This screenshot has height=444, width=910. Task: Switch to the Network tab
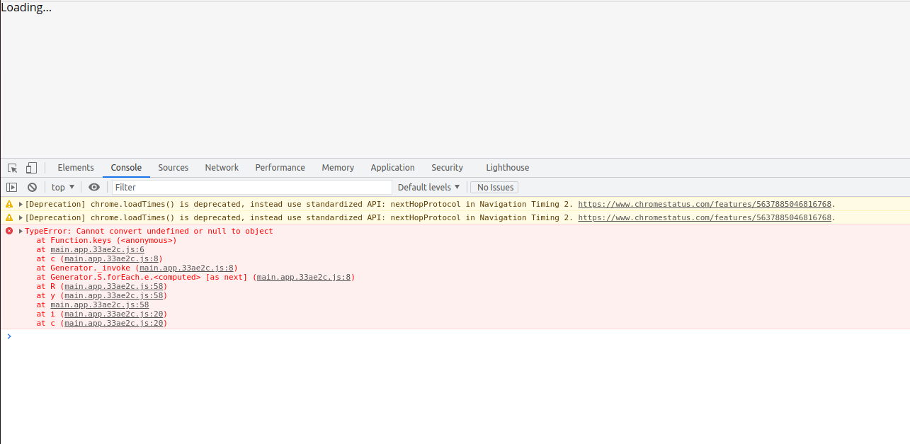[x=222, y=167]
